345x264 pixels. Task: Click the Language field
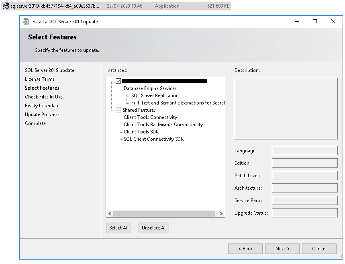(305, 151)
